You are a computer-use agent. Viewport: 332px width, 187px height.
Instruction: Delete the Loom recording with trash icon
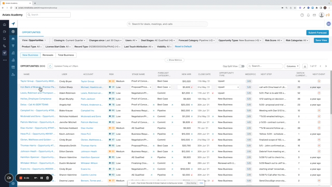click(47, 178)
